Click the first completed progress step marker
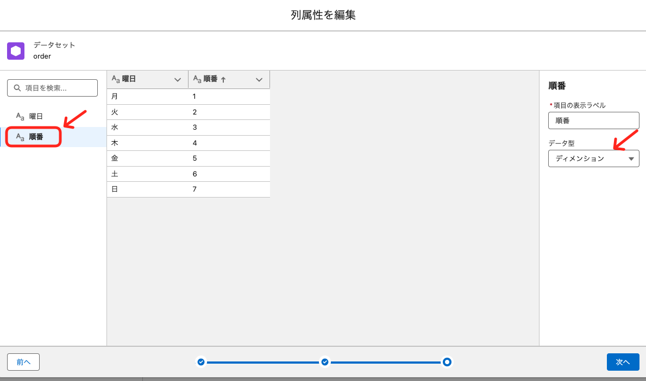Viewport: 646px width, 381px height. [201, 362]
